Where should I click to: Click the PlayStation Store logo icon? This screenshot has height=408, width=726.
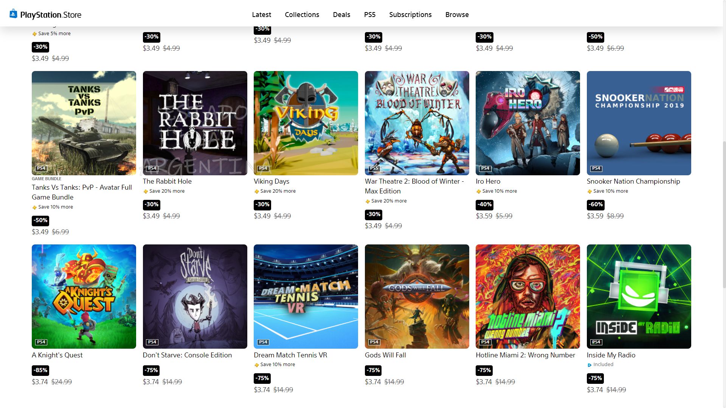pos(13,14)
